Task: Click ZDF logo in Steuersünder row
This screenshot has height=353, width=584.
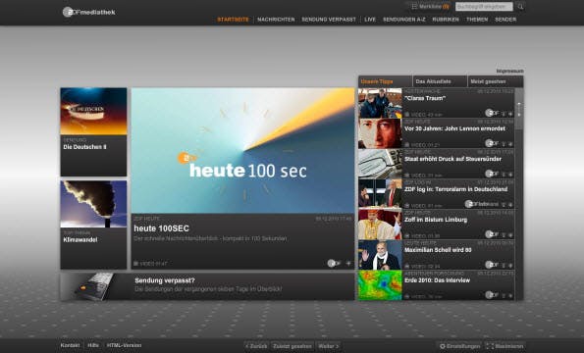Action: coord(492,174)
